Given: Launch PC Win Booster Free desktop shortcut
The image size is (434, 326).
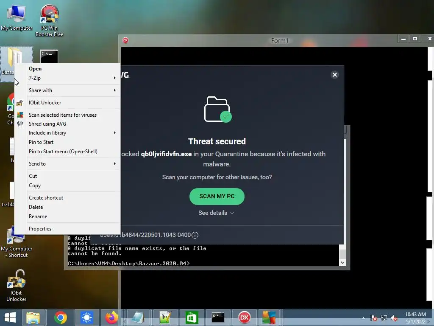Looking at the screenshot, I should pyautogui.click(x=49, y=20).
